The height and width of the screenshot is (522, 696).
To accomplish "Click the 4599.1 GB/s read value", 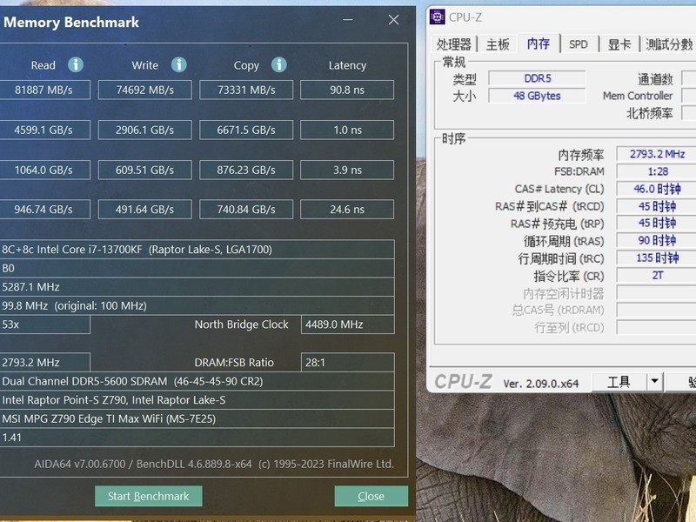I will [x=44, y=130].
